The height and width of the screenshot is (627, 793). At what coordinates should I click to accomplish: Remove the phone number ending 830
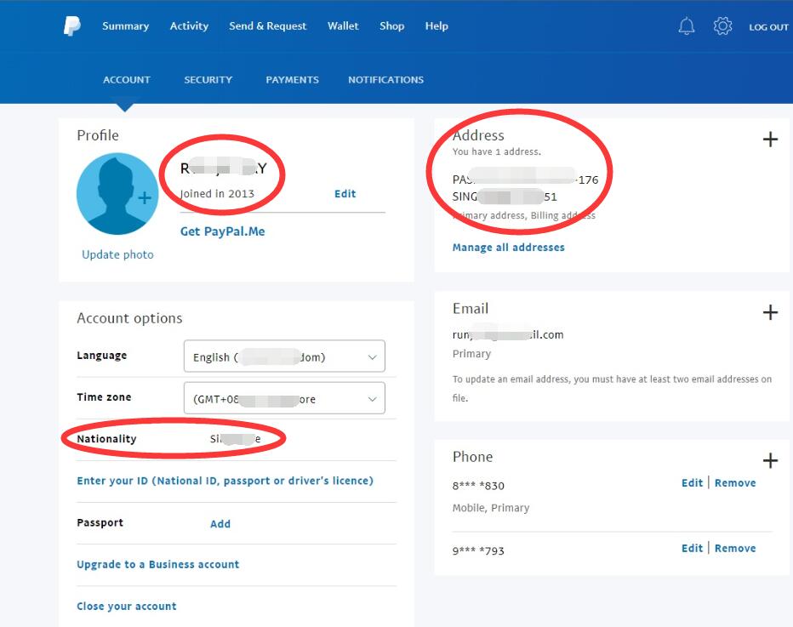pyautogui.click(x=735, y=483)
